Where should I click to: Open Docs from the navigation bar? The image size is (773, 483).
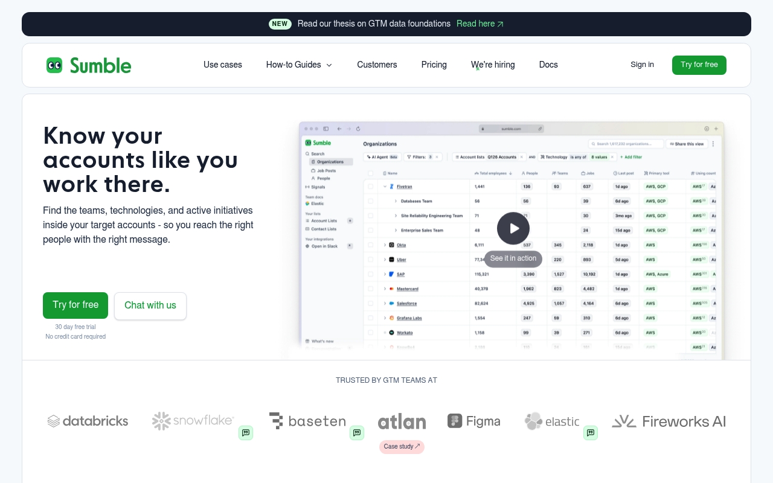pos(548,65)
